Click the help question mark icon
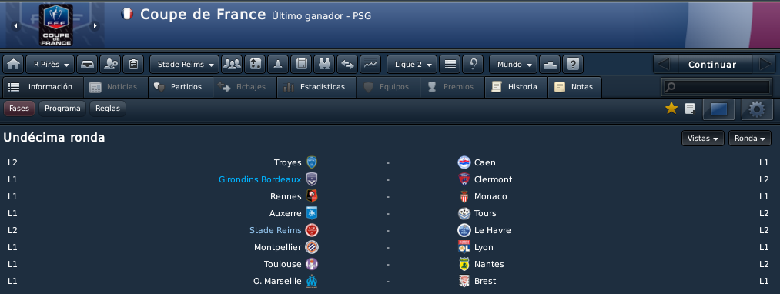This screenshot has height=294, width=780. coord(573,64)
